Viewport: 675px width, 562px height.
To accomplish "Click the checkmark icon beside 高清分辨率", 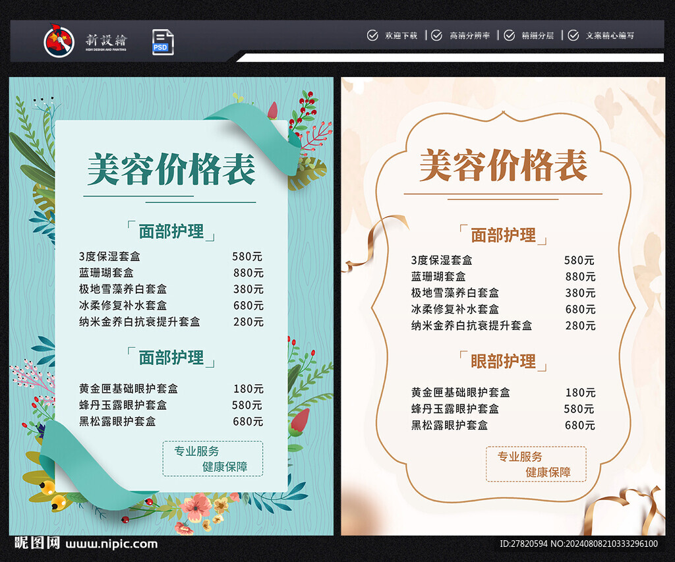I will click(436, 36).
